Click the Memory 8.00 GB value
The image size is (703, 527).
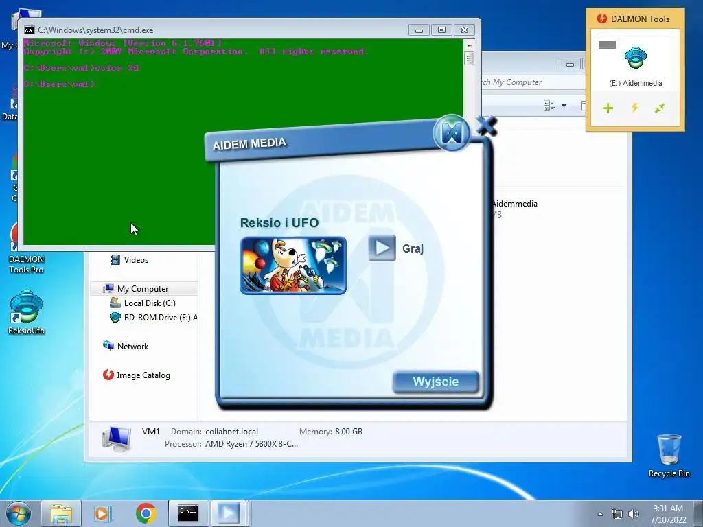tap(348, 432)
